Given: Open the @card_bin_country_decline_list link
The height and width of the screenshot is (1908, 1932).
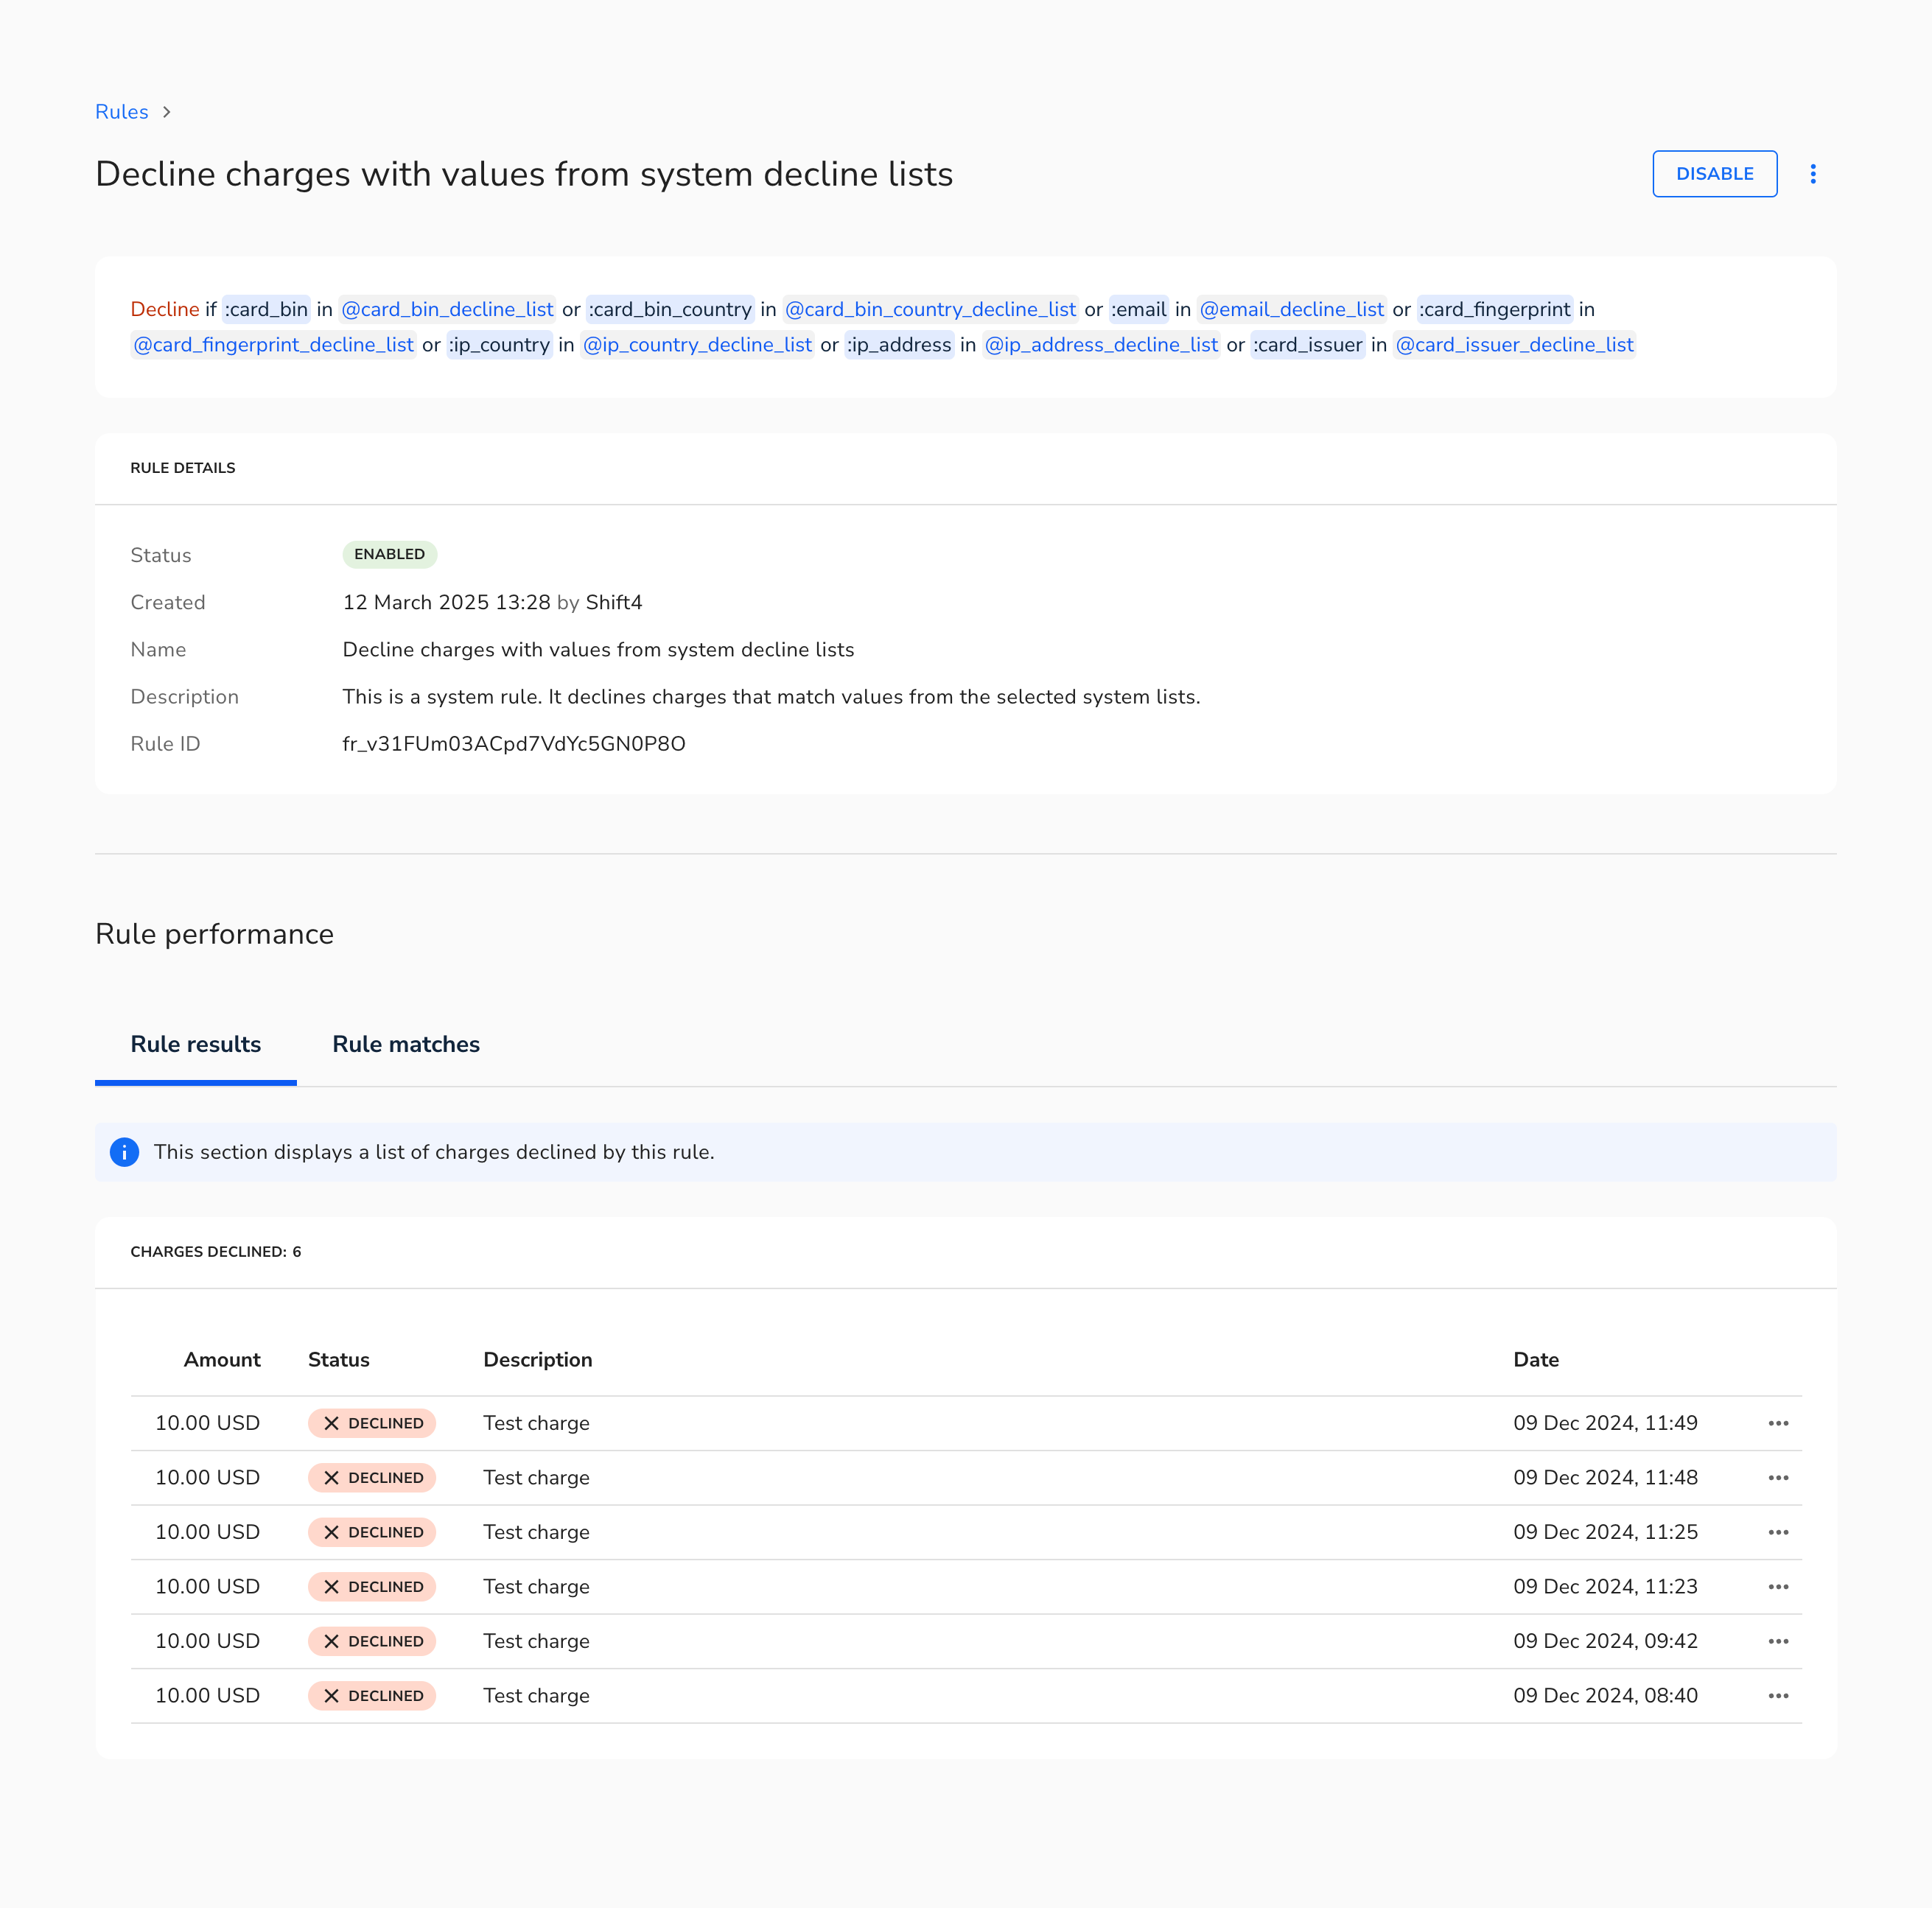Looking at the screenshot, I should [x=931, y=309].
